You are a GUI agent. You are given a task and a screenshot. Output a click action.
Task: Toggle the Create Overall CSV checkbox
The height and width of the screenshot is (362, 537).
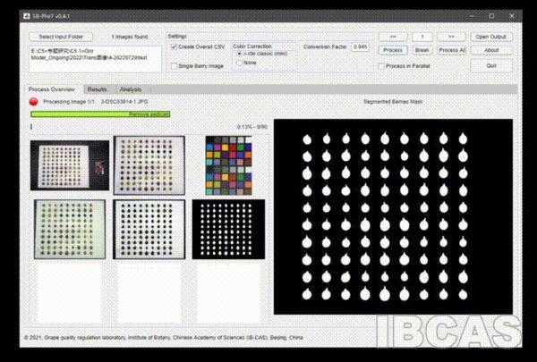[175, 46]
